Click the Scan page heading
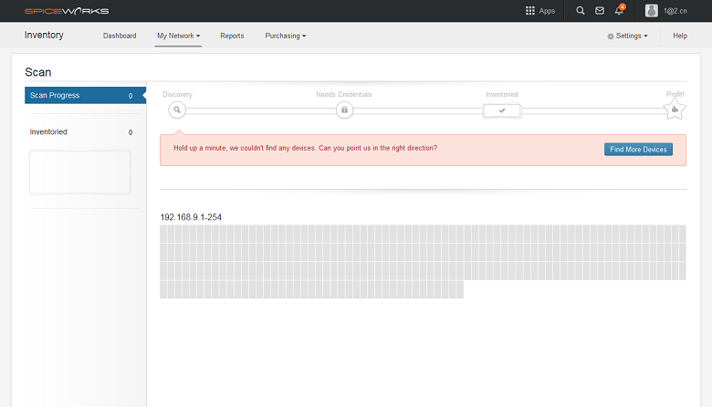This screenshot has height=407, width=712. click(38, 72)
